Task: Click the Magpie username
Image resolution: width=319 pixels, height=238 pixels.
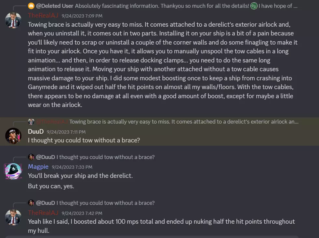Action: pos(38,167)
